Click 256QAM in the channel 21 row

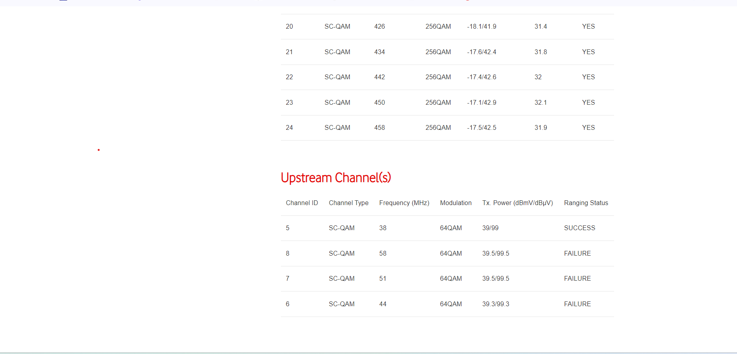pyautogui.click(x=438, y=52)
